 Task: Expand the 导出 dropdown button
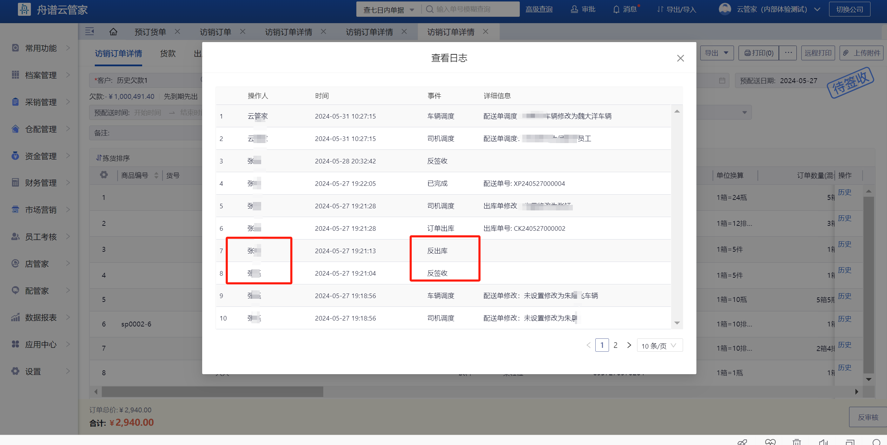[x=716, y=53]
